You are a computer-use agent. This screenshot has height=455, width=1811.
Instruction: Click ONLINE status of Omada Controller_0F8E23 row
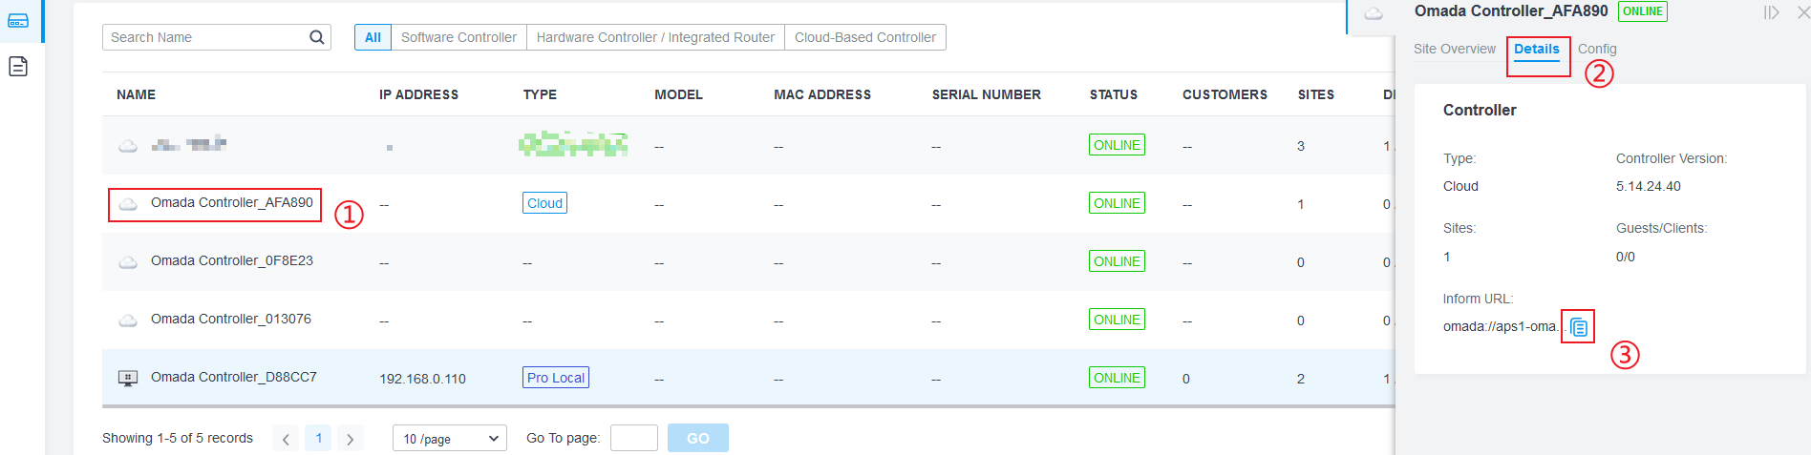1117,261
